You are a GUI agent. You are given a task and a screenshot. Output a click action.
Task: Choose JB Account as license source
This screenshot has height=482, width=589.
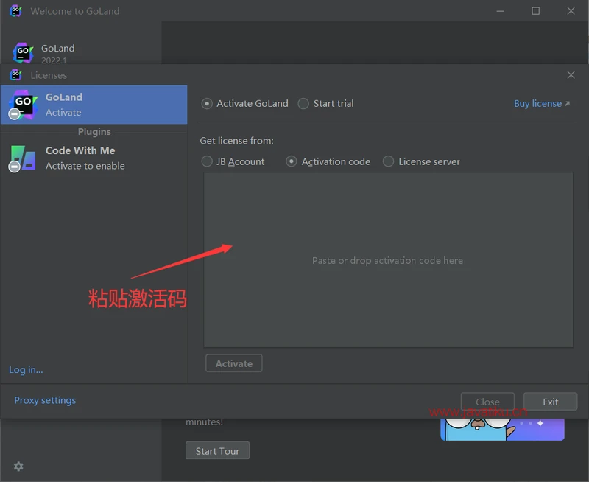click(x=207, y=161)
